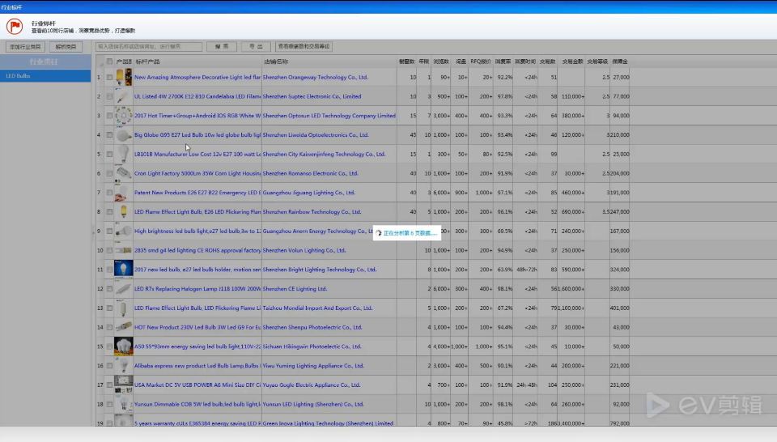Click the red flag 行业标杆 logo icon
The width and height of the screenshot is (777, 442).
coord(15,26)
